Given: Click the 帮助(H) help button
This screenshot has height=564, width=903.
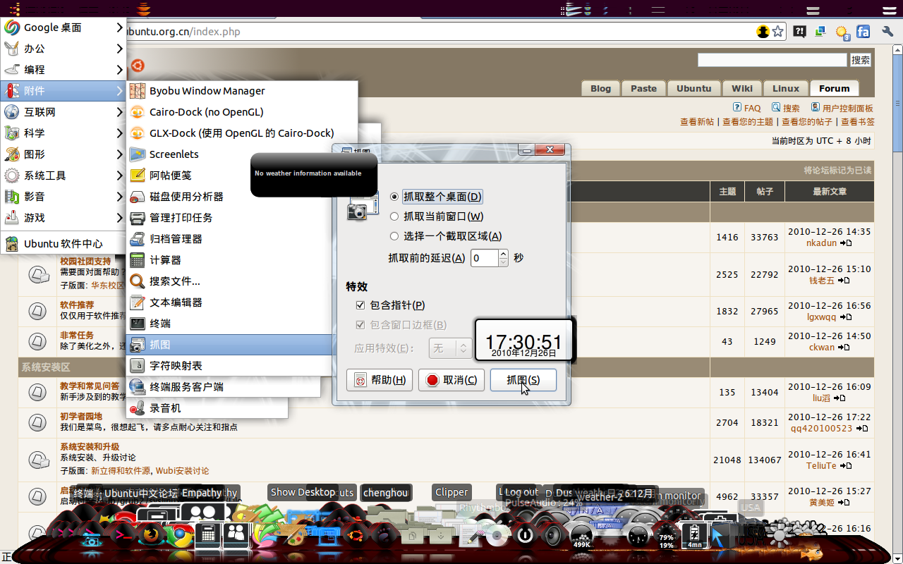Looking at the screenshot, I should click(380, 380).
